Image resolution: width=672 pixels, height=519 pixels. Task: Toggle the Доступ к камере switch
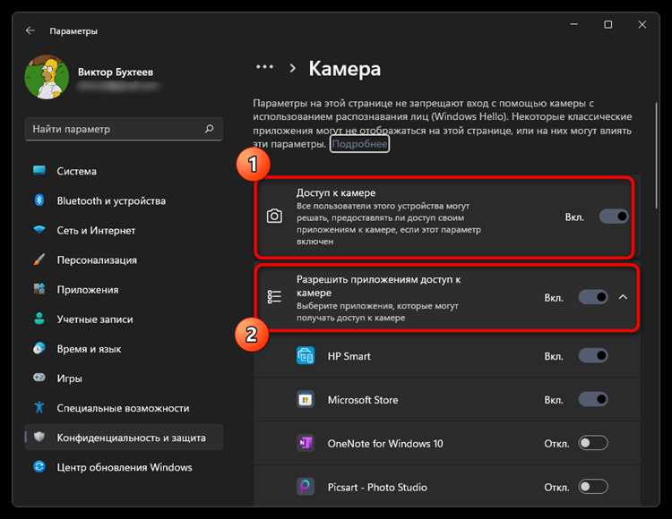coord(614,217)
